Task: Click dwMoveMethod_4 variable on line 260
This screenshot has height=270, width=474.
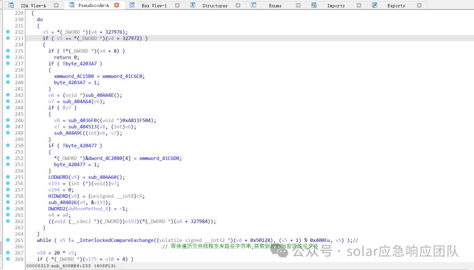Action: [x=88, y=209]
